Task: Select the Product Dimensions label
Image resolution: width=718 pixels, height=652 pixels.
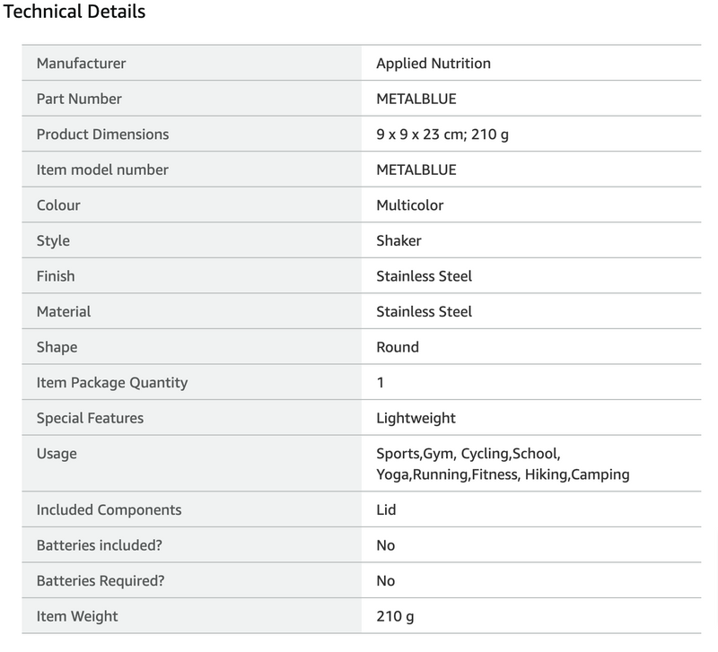Action: [x=102, y=135]
